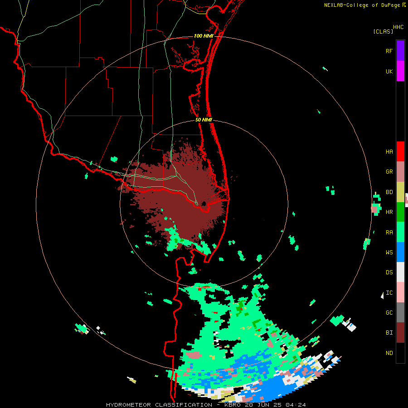
Task: Click the RF purple legend swatch
Action: (x=400, y=50)
